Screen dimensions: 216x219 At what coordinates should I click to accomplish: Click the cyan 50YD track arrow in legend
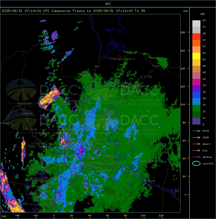tap(196, 131)
